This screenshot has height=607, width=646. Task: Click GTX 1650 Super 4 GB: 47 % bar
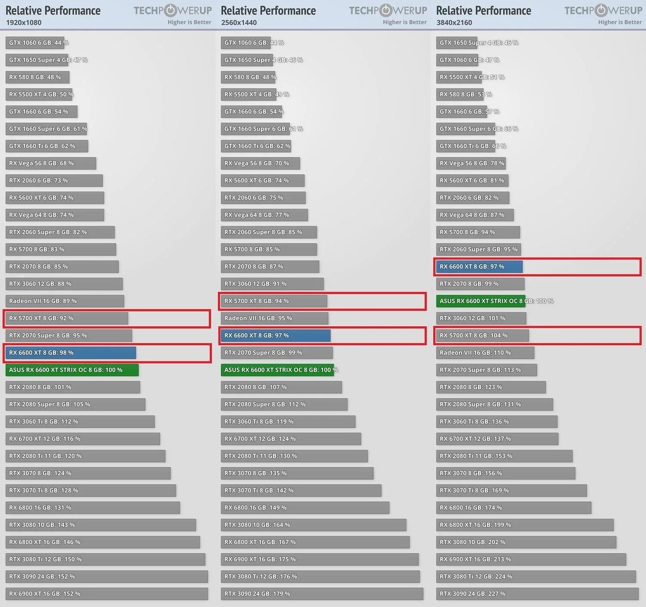pyautogui.click(x=37, y=60)
